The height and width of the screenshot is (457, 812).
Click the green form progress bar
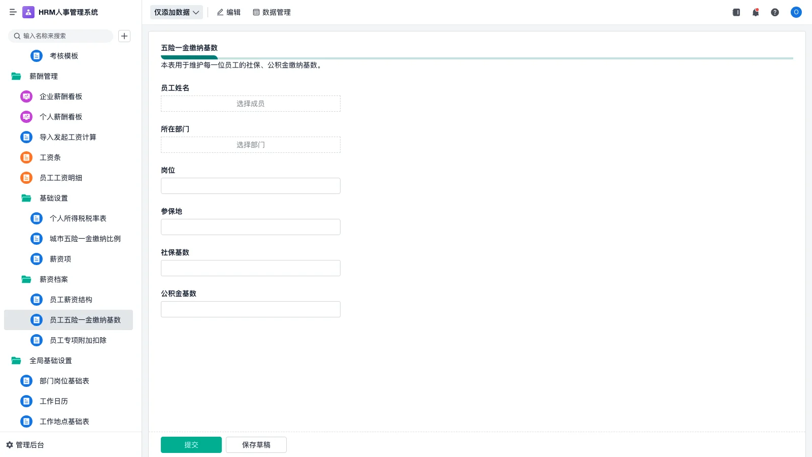189,57
